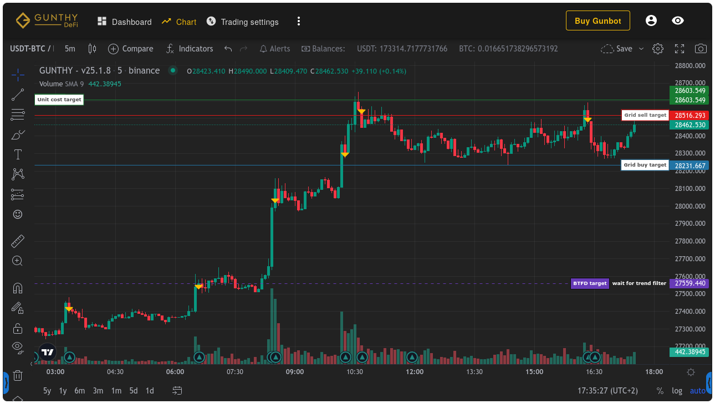Viewport: 715px width, 404px height.
Task: Click the 27559.440 purple price label
Action: [690, 283]
